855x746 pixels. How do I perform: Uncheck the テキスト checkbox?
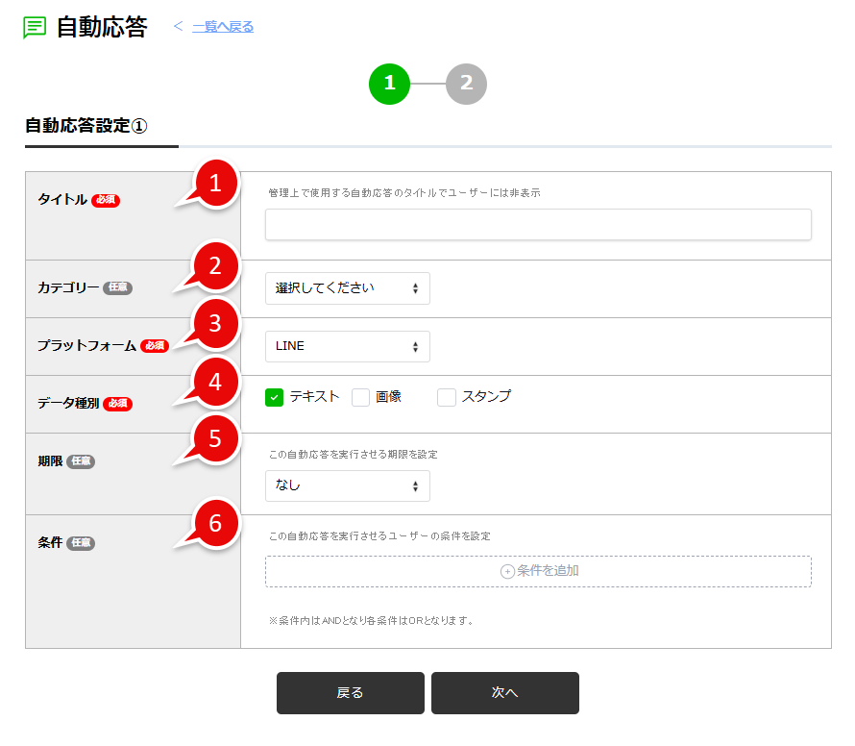click(x=274, y=395)
